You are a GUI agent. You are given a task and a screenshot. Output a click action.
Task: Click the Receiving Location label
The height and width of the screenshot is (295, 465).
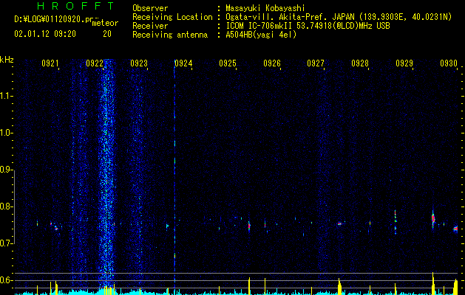pos(172,17)
